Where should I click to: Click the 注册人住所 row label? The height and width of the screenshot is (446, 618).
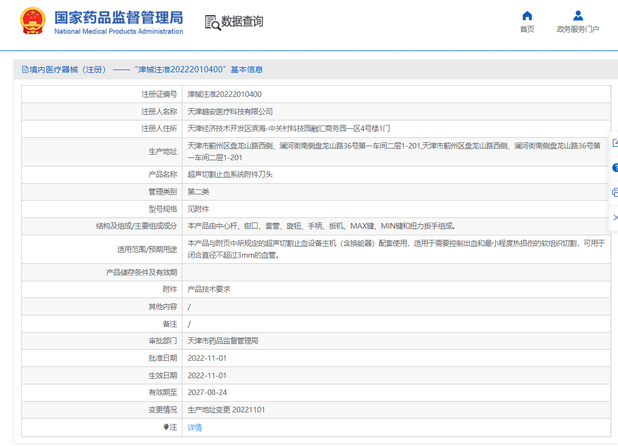click(159, 129)
